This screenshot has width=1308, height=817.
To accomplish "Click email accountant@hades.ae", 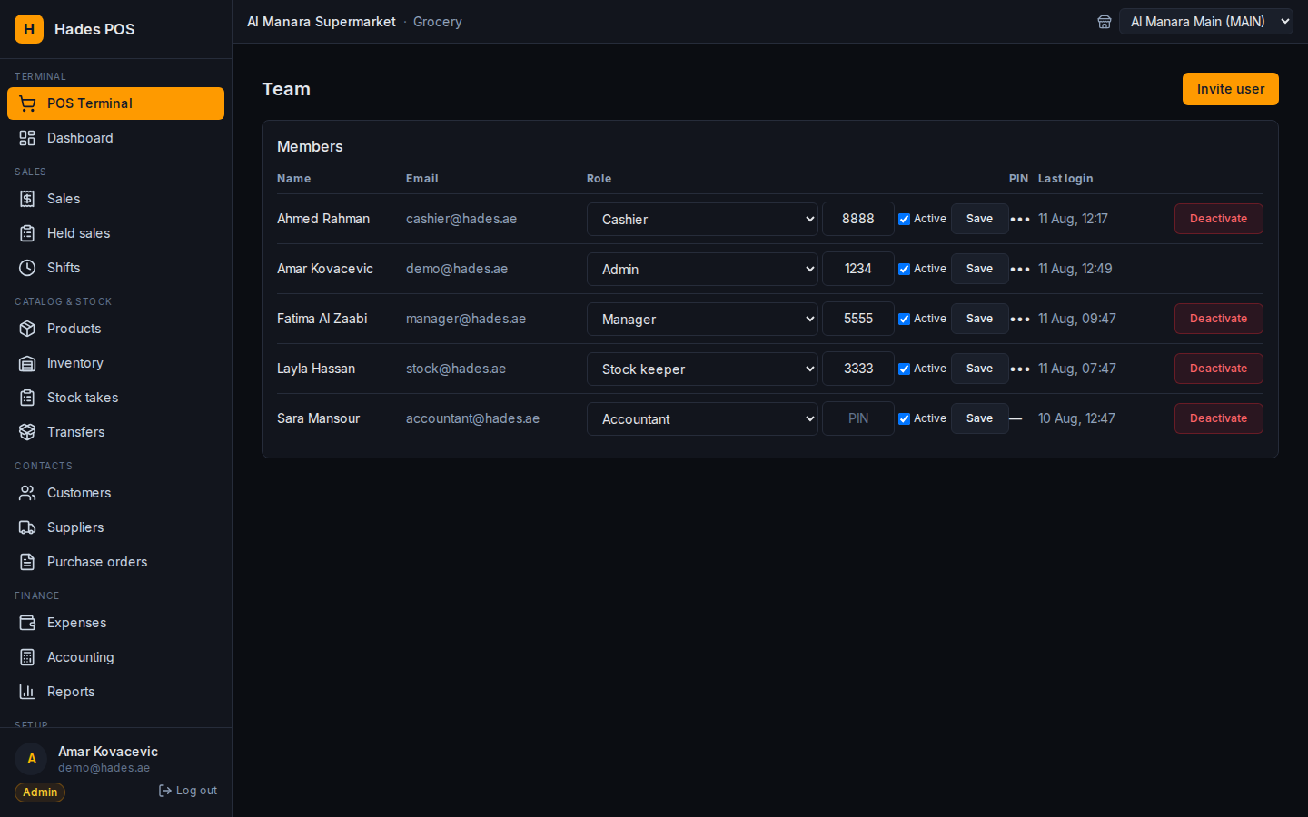I will (472, 418).
